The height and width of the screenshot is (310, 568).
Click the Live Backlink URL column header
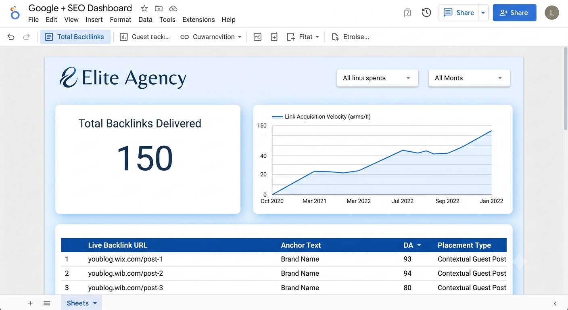pos(118,245)
